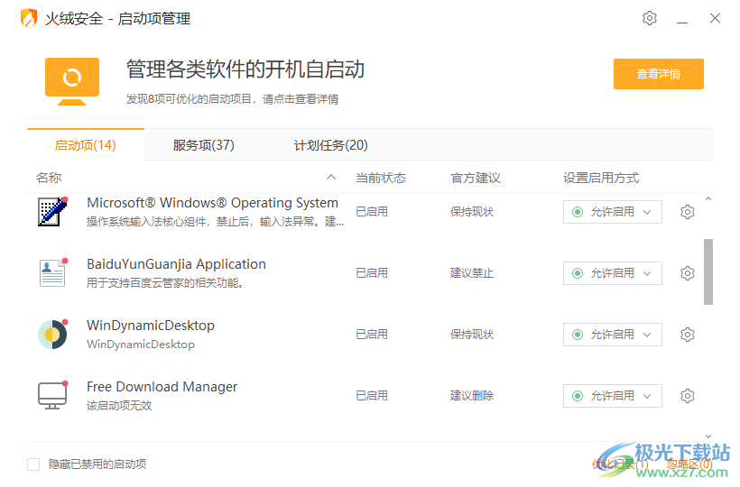This screenshot has height=487, width=740.
Task: Open gear settings for Free Download Manager
Action: click(x=687, y=396)
